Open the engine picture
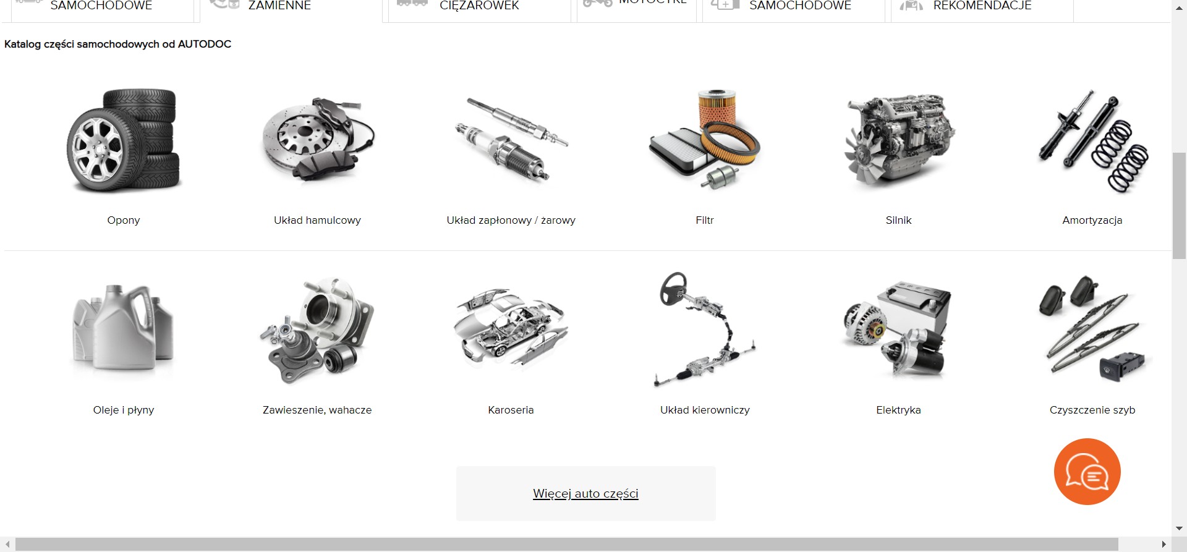The height and width of the screenshot is (552, 1187). pyautogui.click(x=898, y=140)
